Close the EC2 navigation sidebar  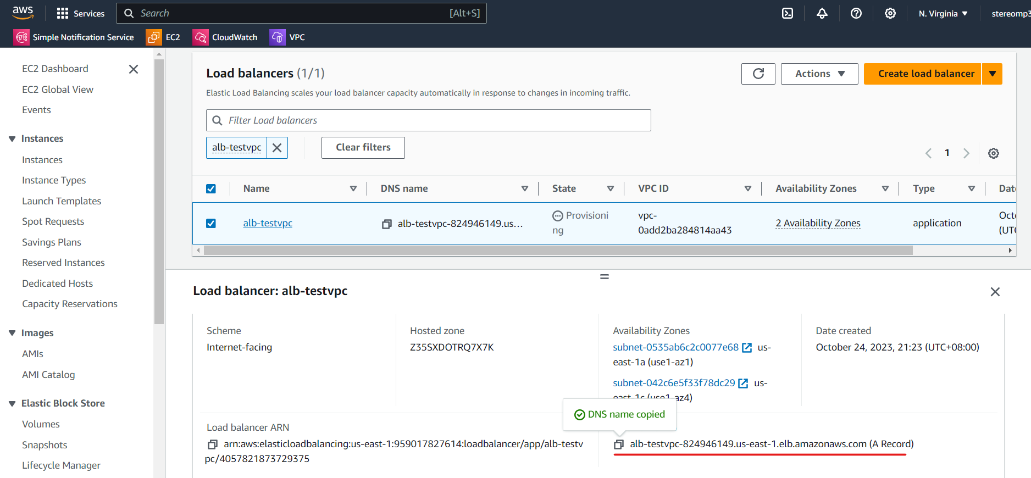coord(133,69)
